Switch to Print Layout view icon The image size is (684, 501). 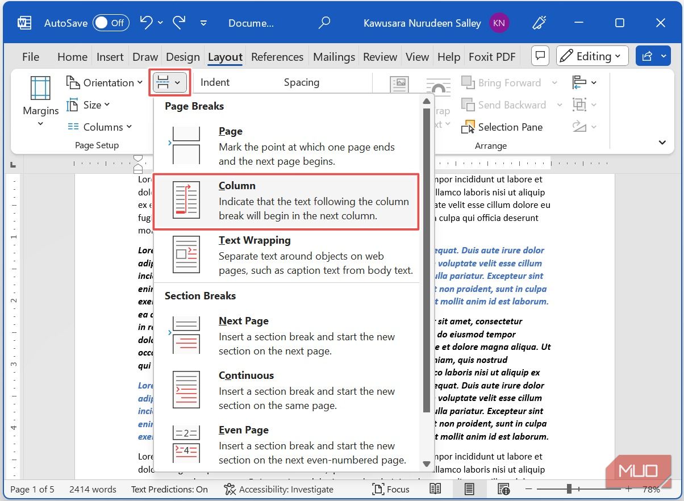[x=469, y=489]
